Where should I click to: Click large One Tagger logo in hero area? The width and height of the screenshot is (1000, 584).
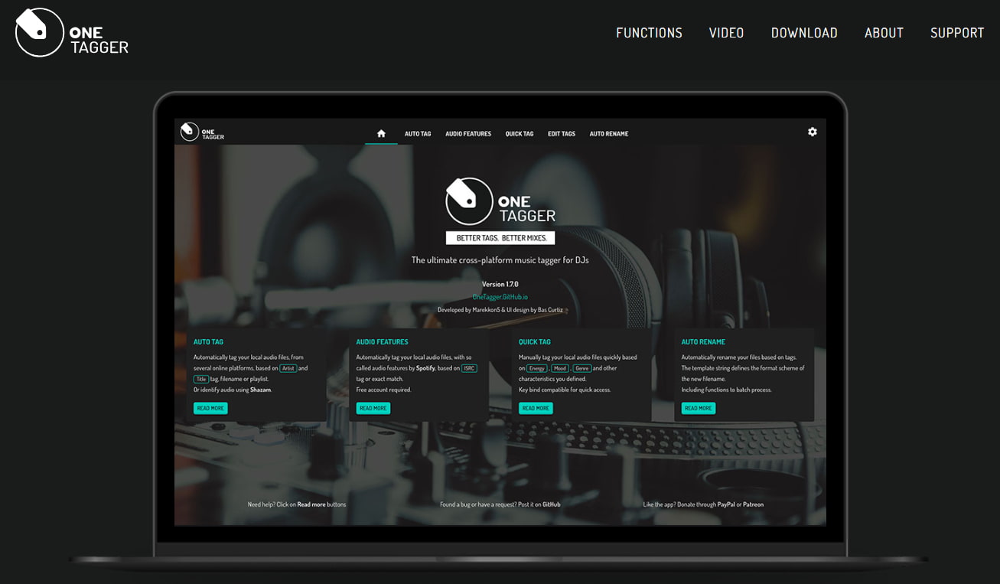[500, 201]
